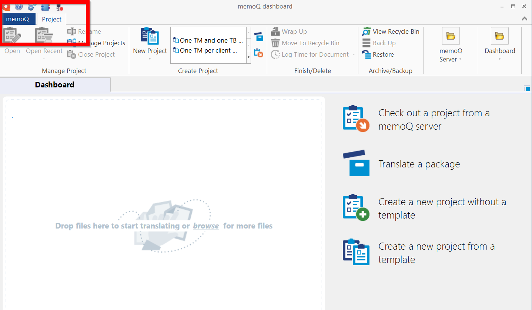Click the microphone dictation icon
Screen dimensions: 532x310
(x=59, y=7)
